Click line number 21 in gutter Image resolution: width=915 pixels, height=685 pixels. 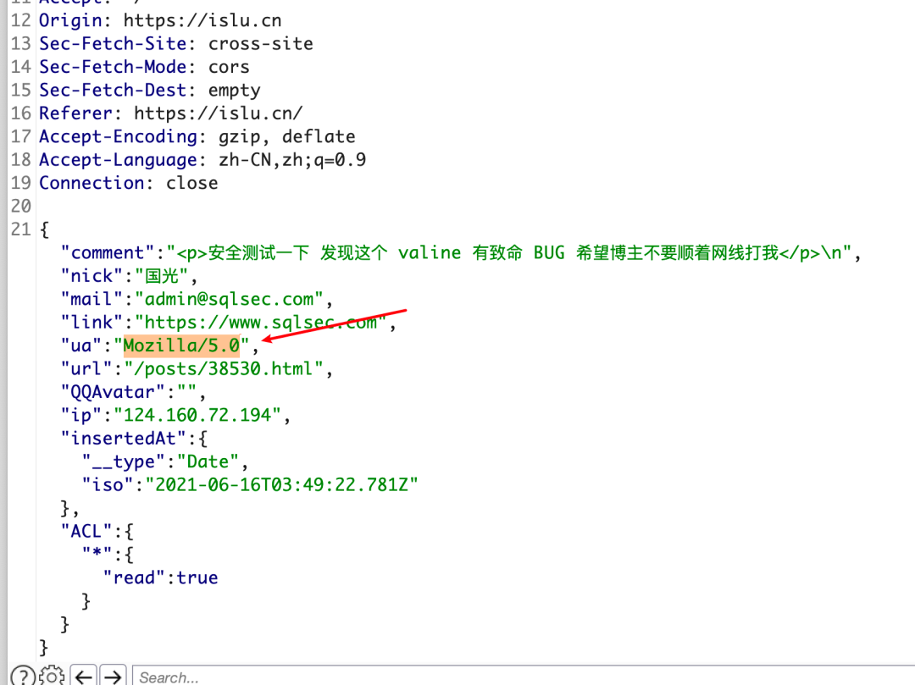[21, 229]
